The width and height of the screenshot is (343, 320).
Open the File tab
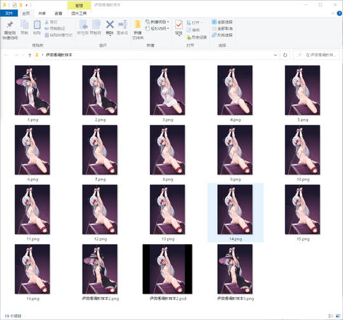pyautogui.click(x=9, y=13)
